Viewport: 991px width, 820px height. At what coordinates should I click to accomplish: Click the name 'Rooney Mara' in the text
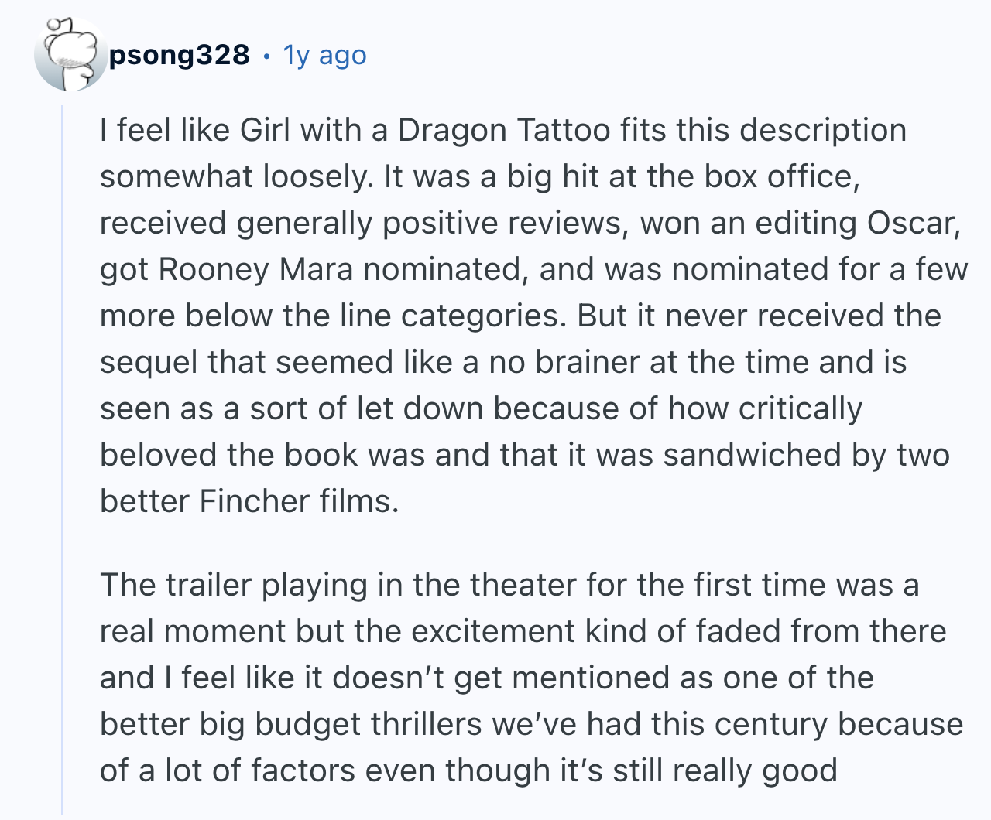[255, 269]
